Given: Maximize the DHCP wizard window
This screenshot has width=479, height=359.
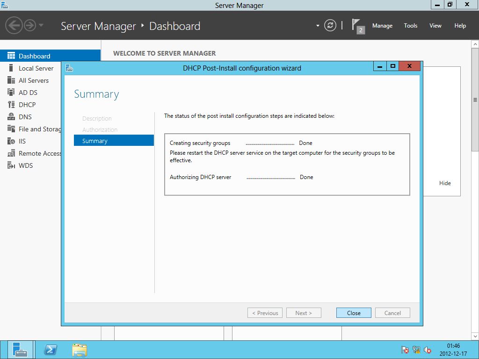Looking at the screenshot, I should (392, 66).
